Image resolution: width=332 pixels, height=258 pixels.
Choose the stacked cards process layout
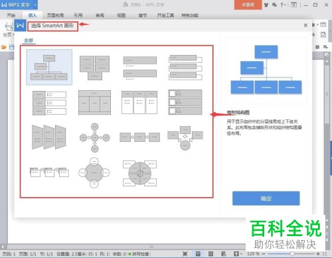tap(49, 172)
